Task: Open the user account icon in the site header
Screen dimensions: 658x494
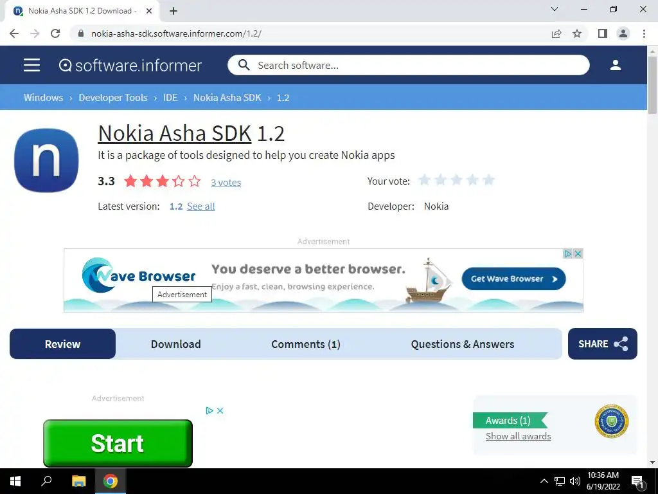Action: (x=616, y=65)
